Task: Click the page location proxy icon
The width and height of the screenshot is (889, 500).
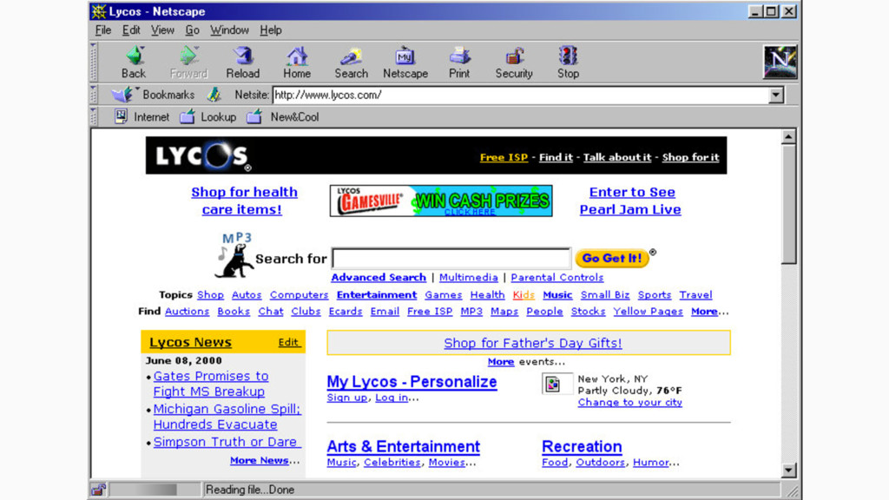Action: coord(214,95)
